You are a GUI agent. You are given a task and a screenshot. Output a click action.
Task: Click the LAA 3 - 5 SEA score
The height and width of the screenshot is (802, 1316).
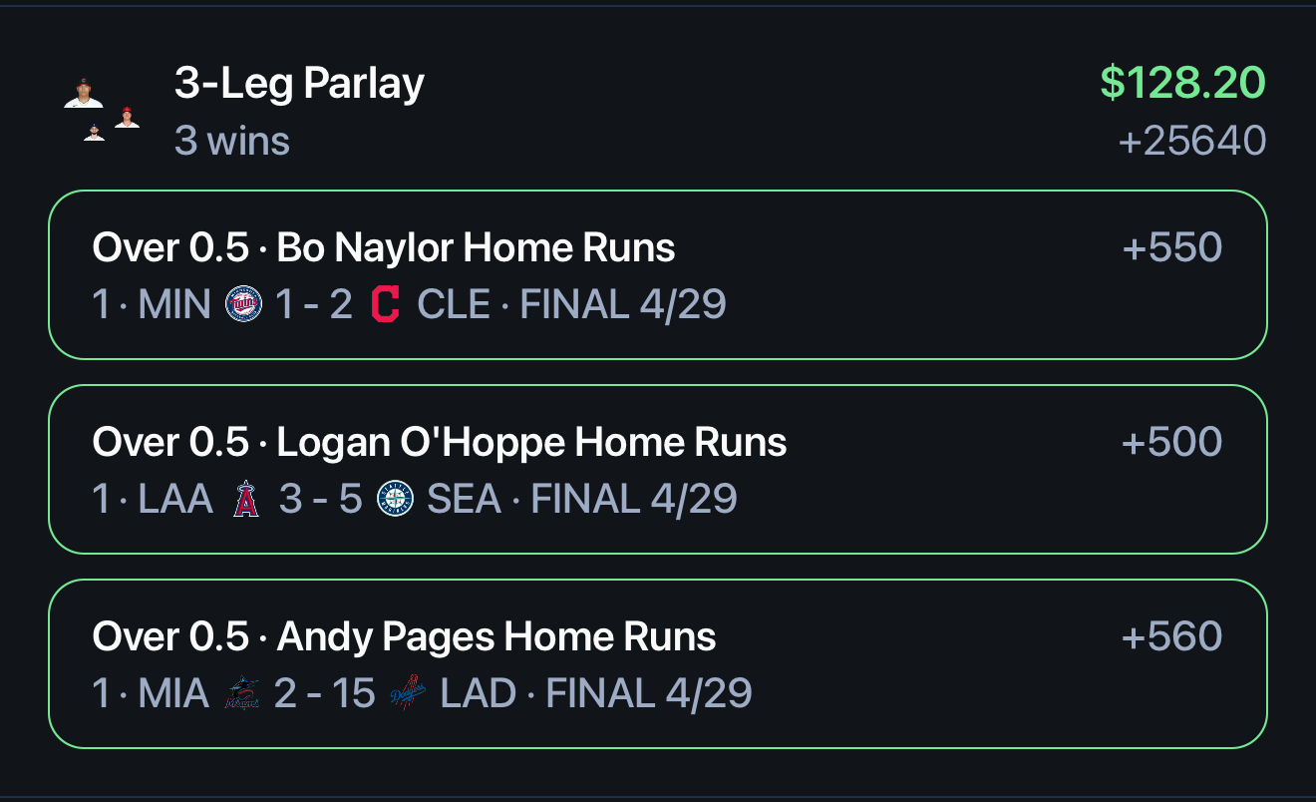pyautogui.click(x=319, y=499)
